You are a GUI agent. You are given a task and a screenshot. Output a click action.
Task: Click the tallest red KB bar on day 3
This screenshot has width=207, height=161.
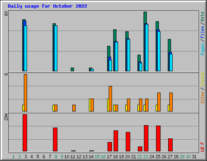(25, 133)
